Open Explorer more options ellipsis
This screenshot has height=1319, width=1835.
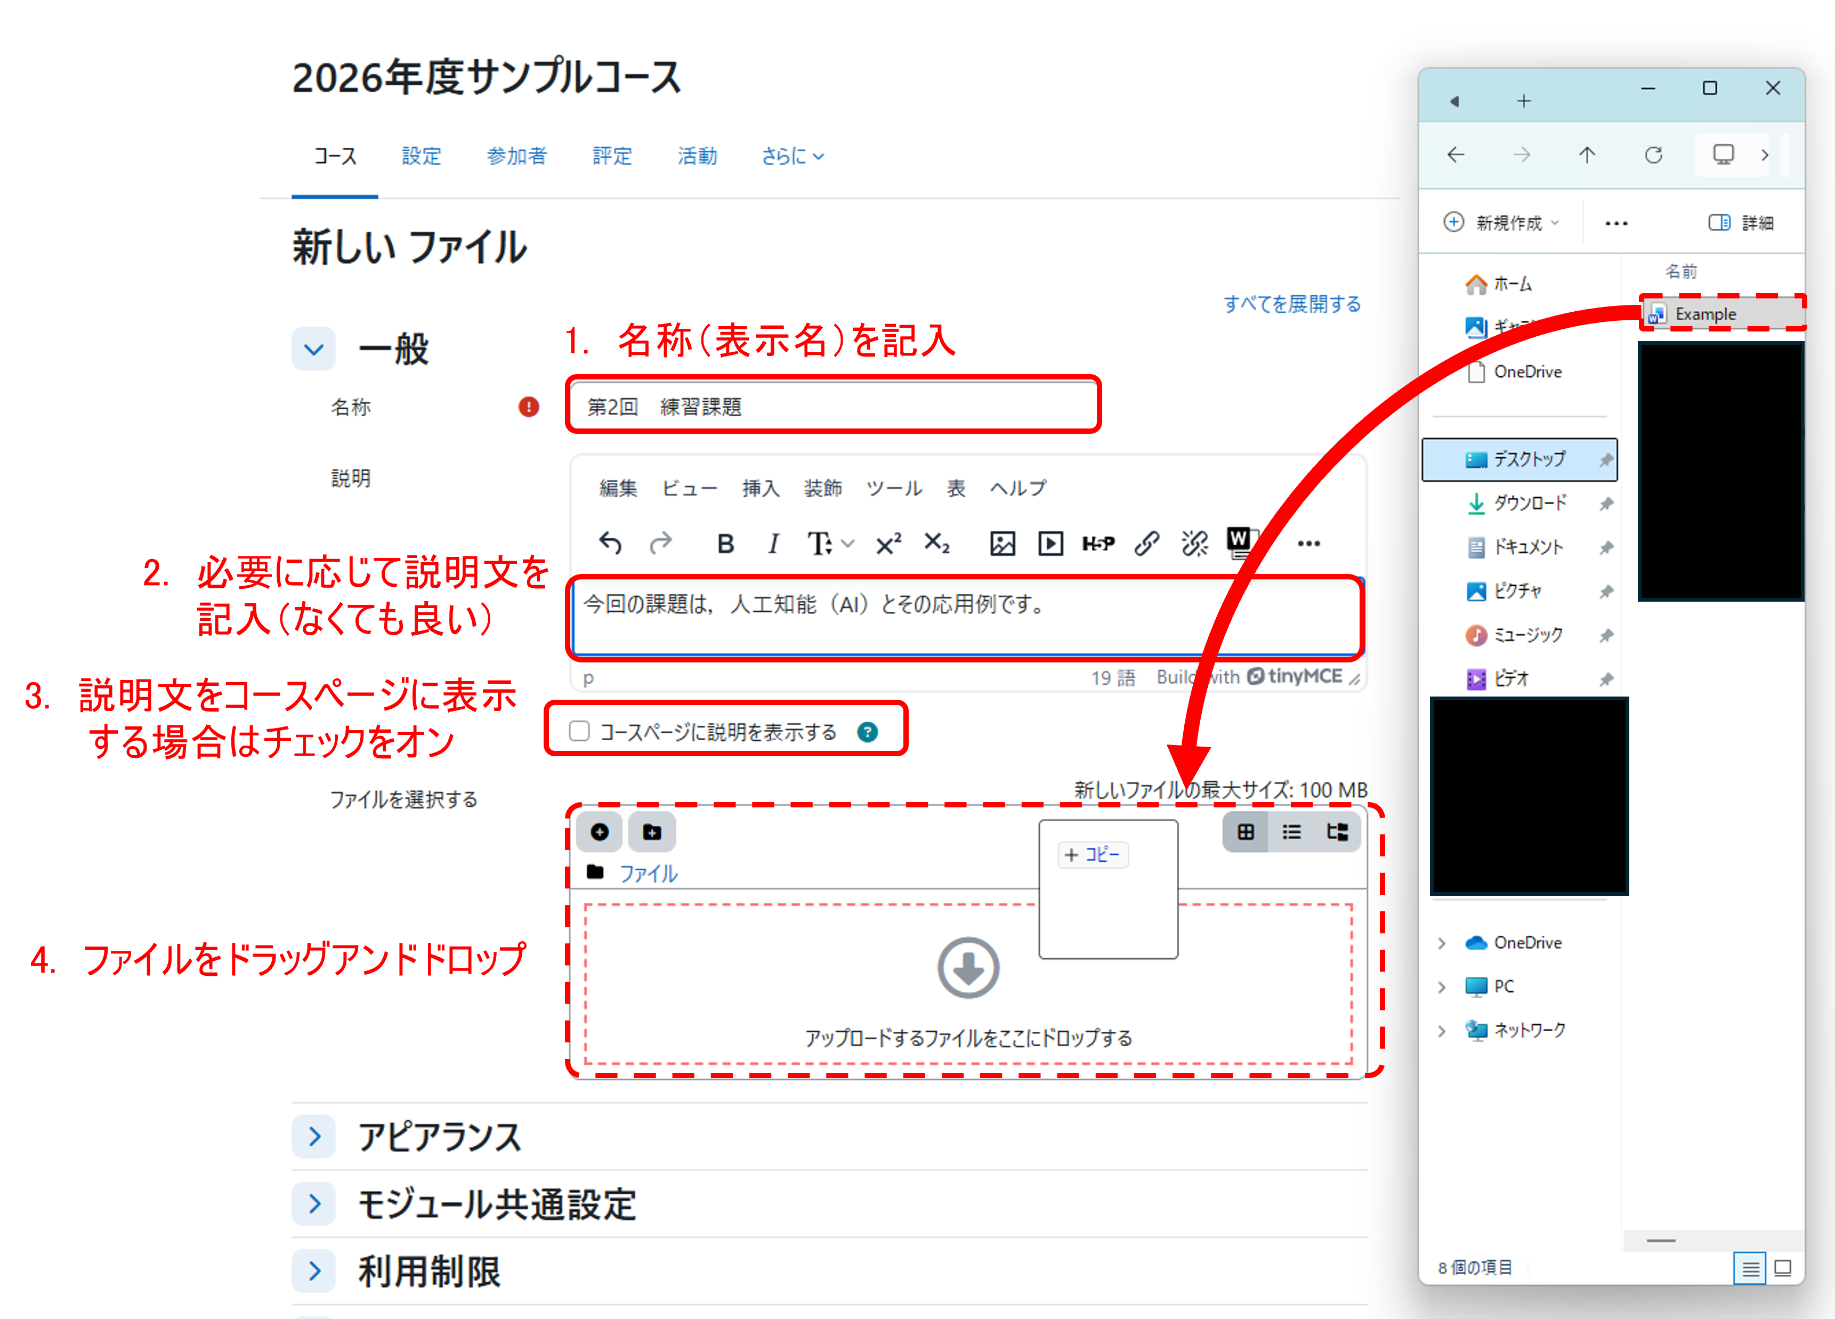pos(1616,223)
